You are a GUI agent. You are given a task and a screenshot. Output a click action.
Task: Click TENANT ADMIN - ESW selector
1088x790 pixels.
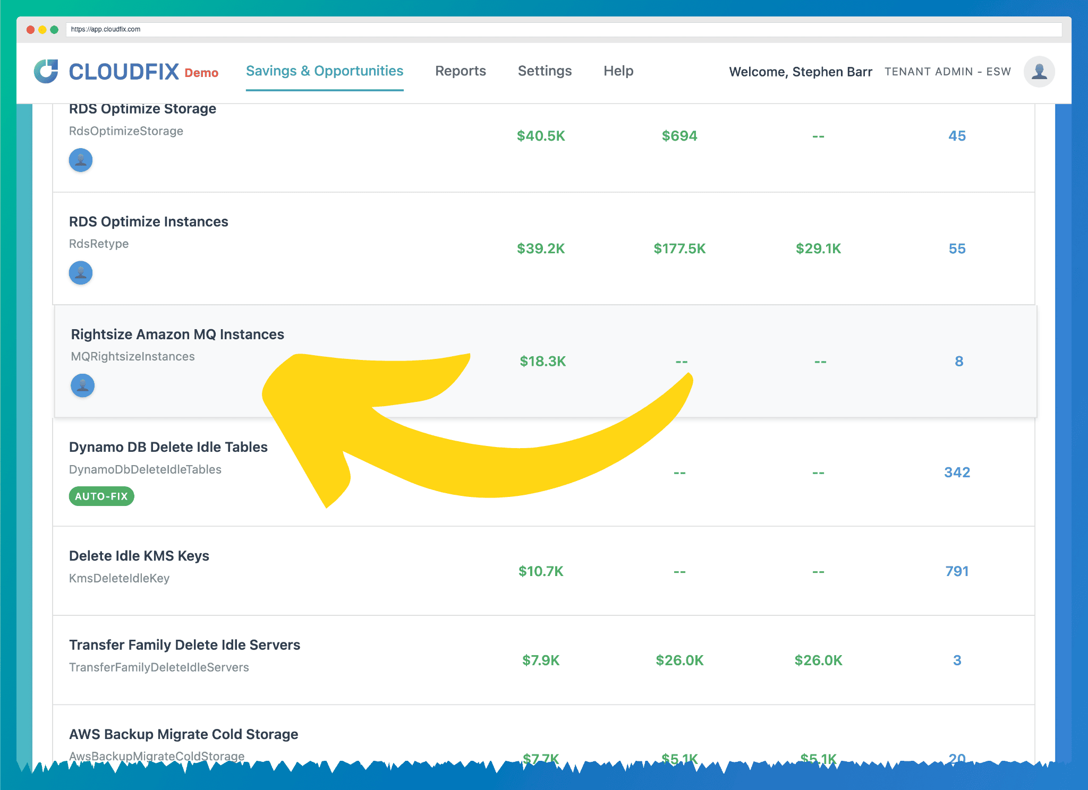947,72
